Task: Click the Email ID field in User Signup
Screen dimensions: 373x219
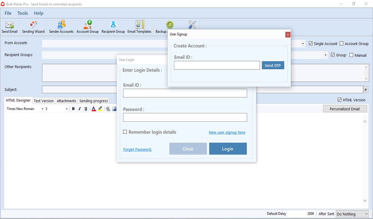Action: 217,65
